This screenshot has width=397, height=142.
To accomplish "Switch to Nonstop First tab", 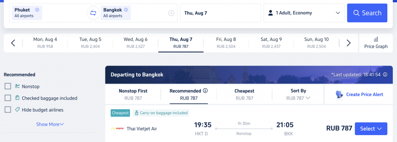I will point(133,95).
